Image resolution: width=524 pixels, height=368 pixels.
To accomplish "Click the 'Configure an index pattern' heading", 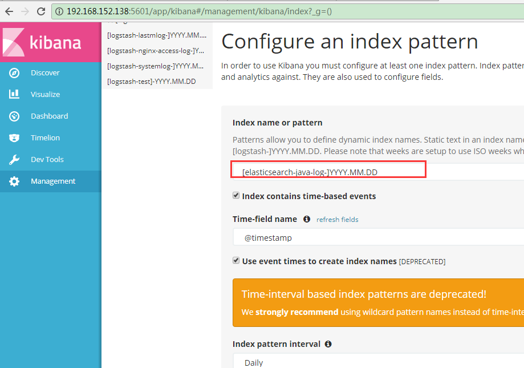I will click(350, 42).
